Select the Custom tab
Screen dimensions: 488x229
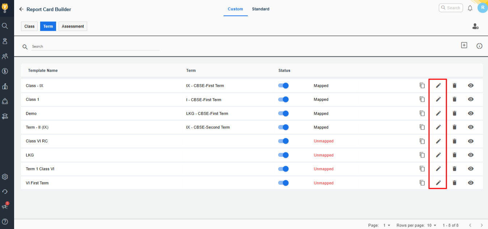235,9
